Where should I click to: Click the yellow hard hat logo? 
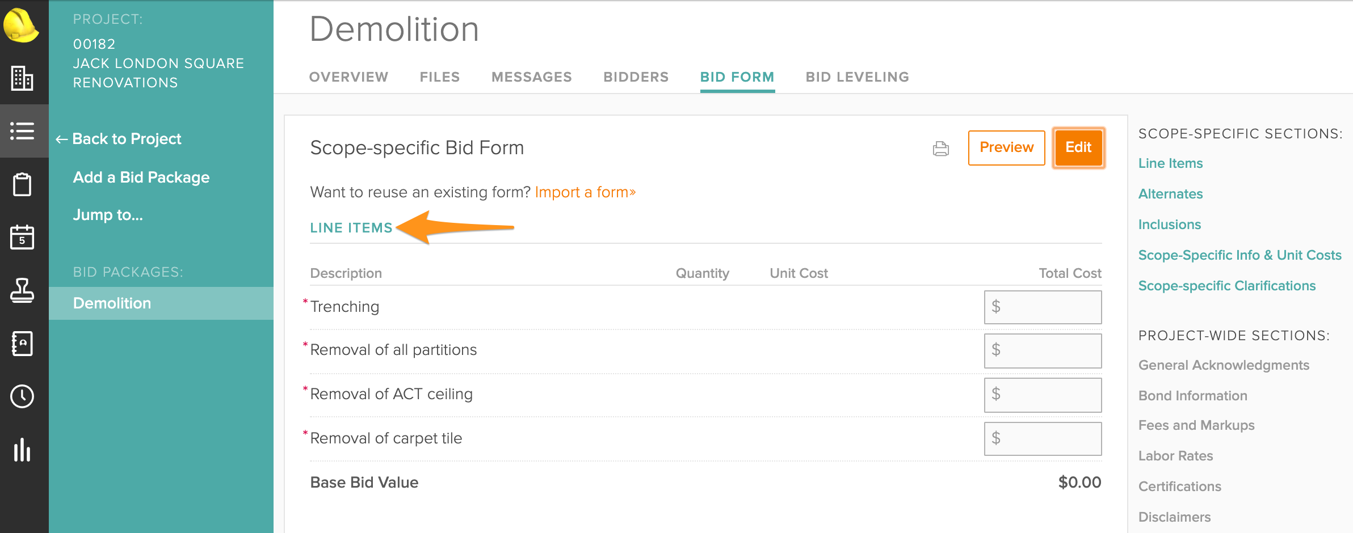pyautogui.click(x=21, y=26)
